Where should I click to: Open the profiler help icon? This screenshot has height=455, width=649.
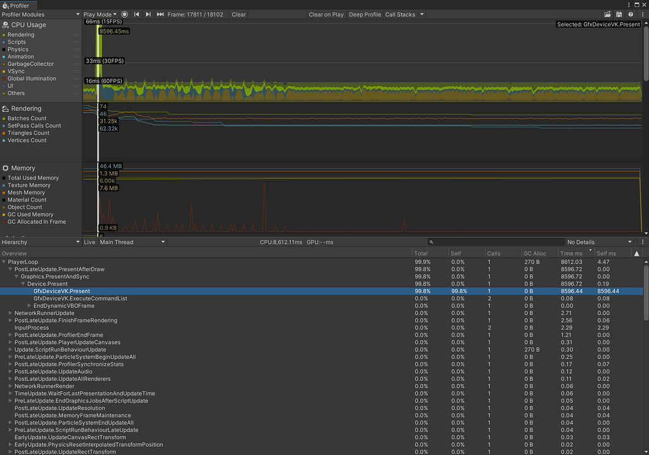pyautogui.click(x=631, y=14)
